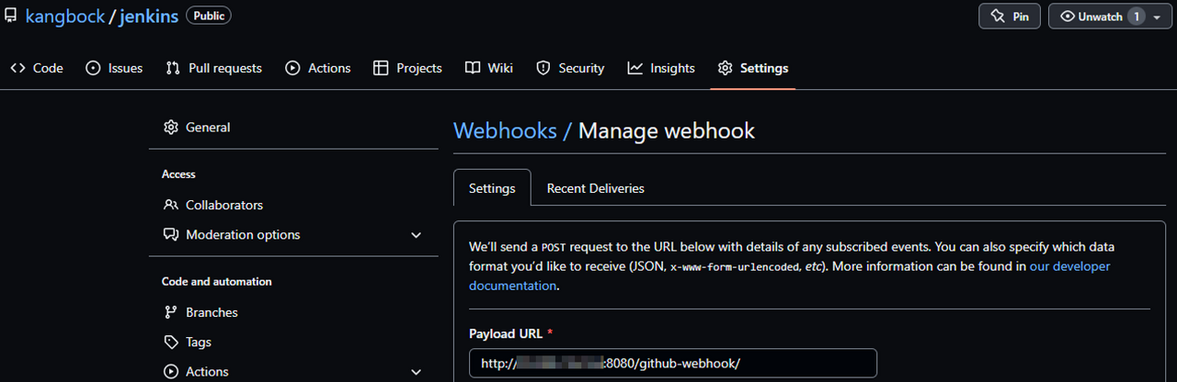
Task: Expand the Moderation options chevron
Action: (x=417, y=235)
